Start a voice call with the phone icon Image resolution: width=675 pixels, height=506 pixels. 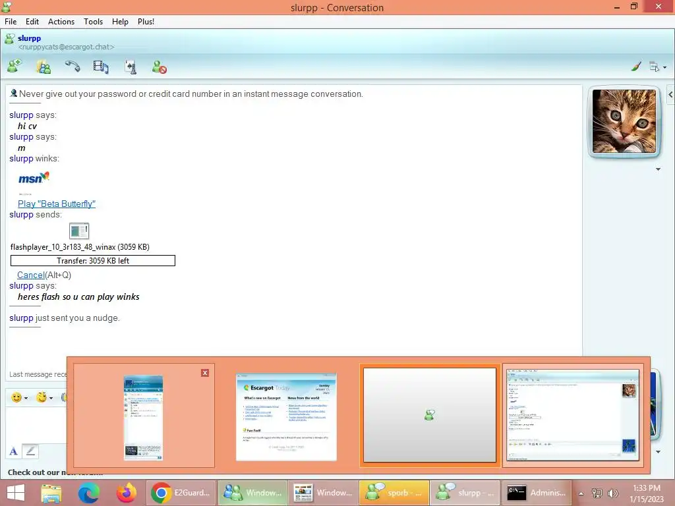[73, 67]
